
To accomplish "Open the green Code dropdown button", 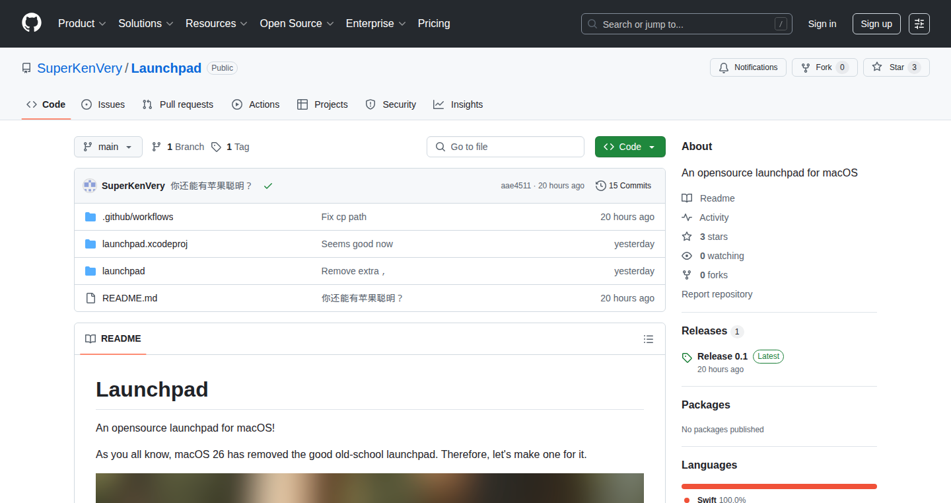I will pyautogui.click(x=630, y=147).
